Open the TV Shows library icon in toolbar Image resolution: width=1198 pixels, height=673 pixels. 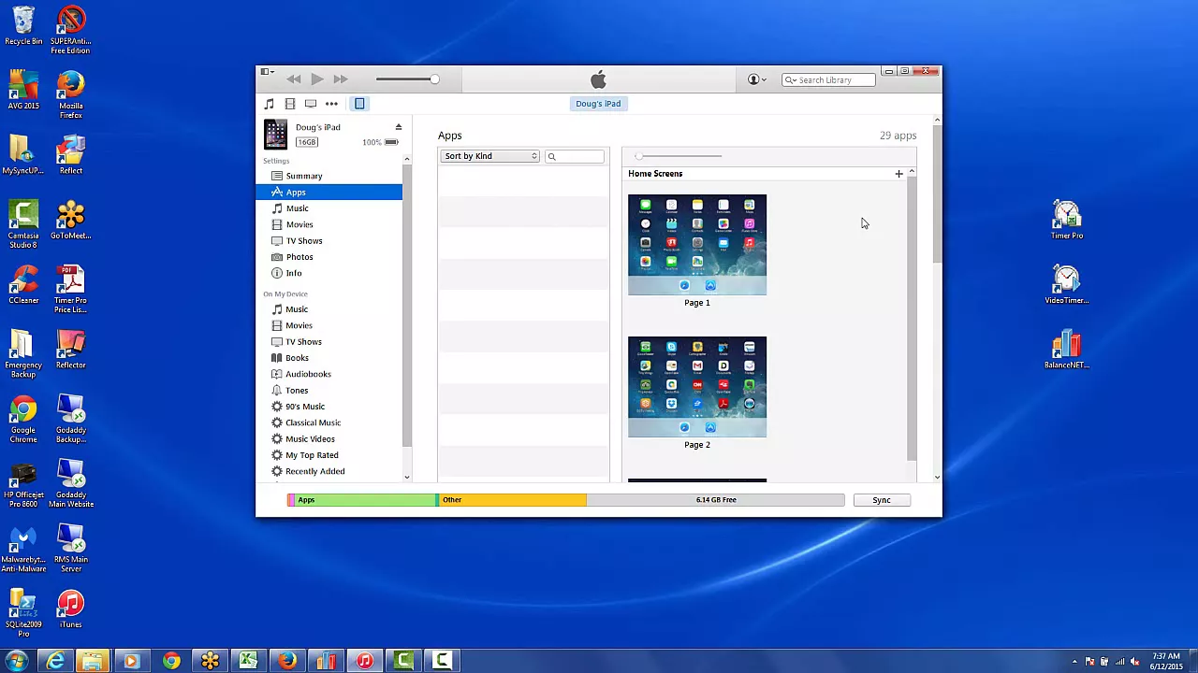point(311,104)
